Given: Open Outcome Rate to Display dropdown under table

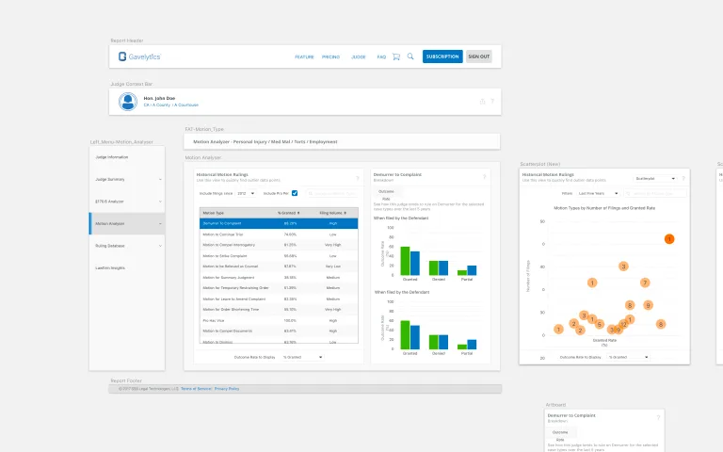Looking at the screenshot, I should 307,357.
